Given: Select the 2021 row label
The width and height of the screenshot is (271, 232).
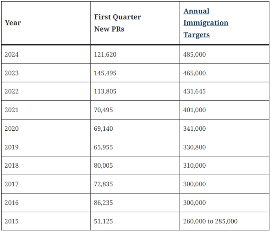Looking at the screenshot, I should pyautogui.click(x=11, y=110).
